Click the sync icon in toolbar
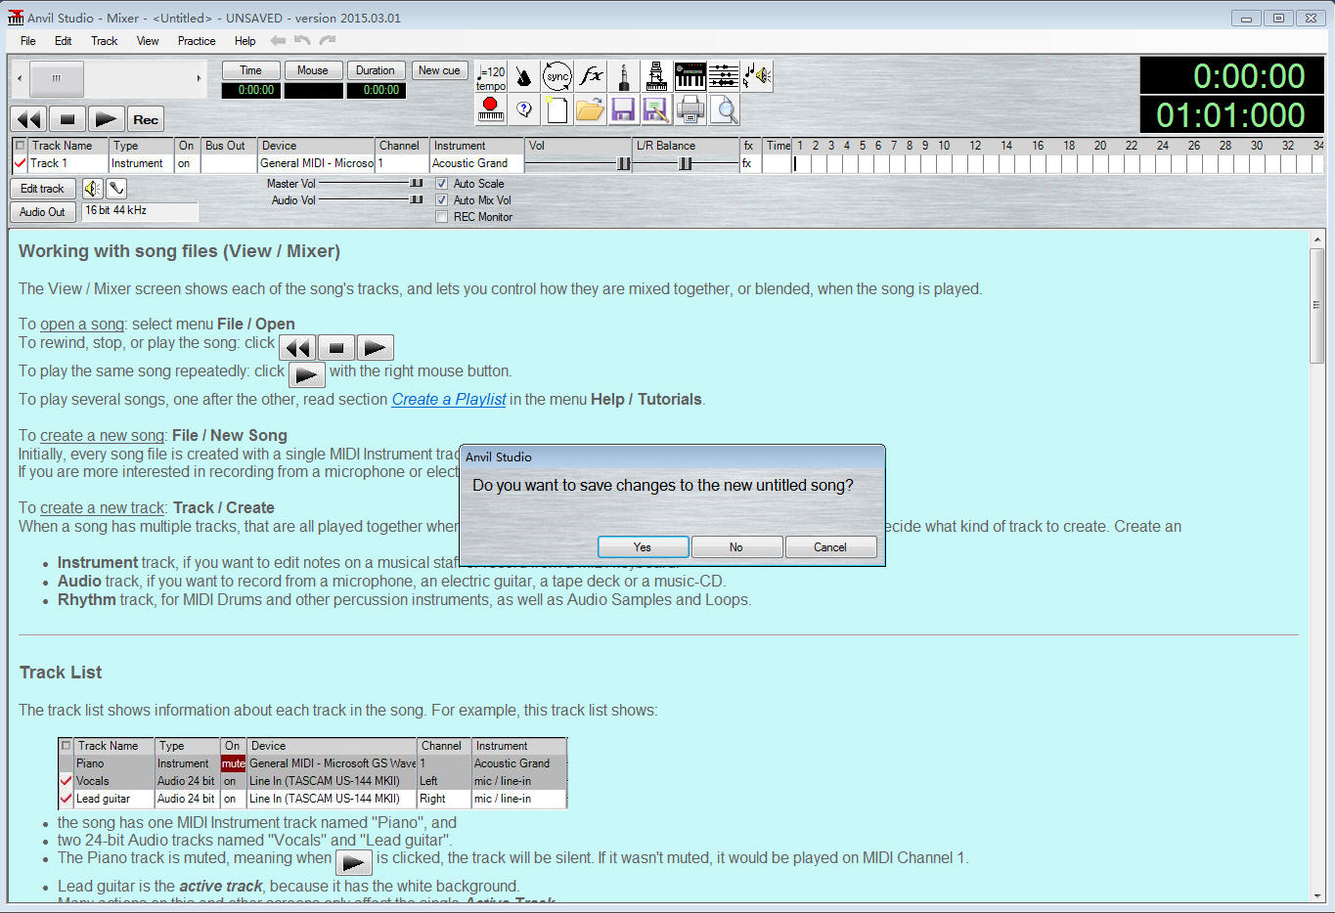The height and width of the screenshot is (913, 1335). tap(557, 77)
